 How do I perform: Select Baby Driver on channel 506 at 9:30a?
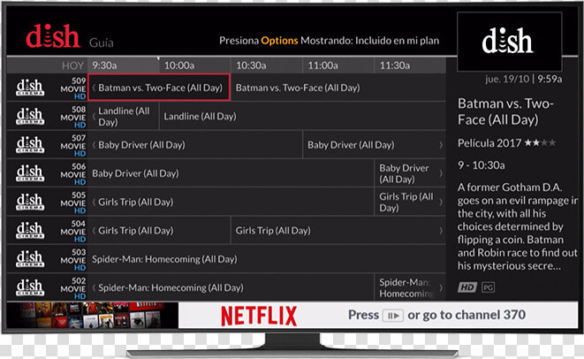coord(231,173)
